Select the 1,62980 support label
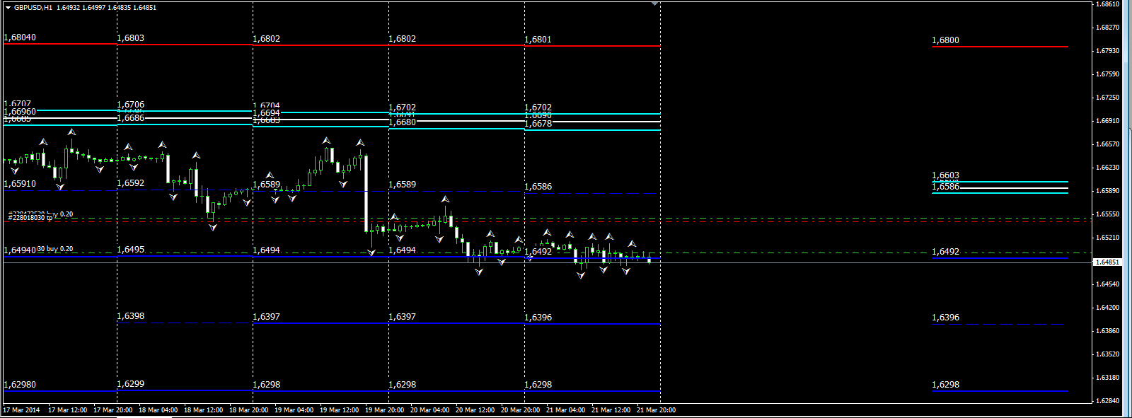The width and height of the screenshot is (1132, 418). [x=20, y=385]
